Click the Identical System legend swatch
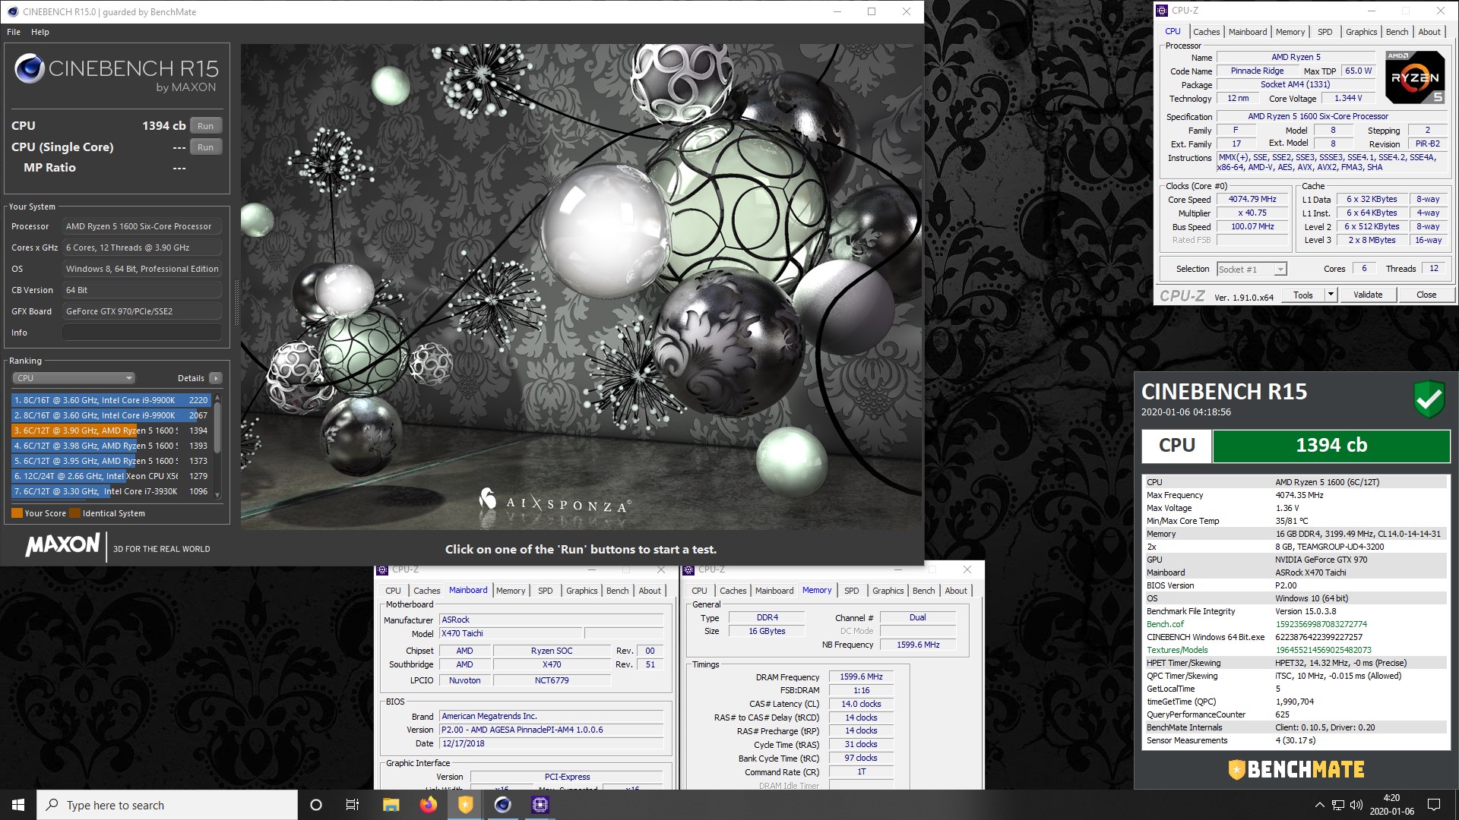 75,513
